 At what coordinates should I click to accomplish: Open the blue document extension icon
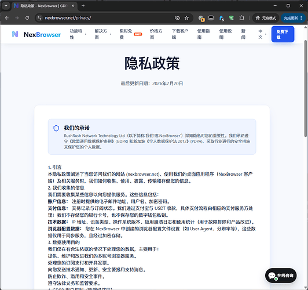coord(221,18)
